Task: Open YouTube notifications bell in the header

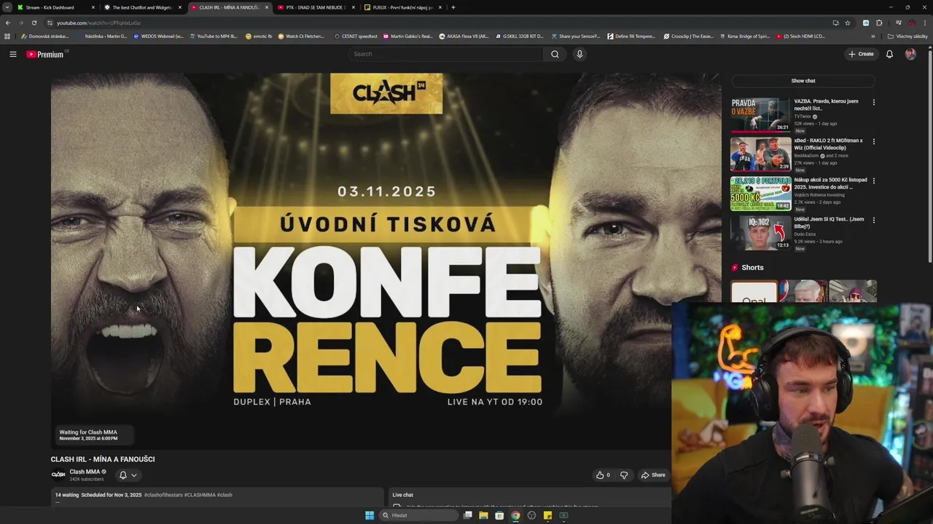Action: [889, 54]
